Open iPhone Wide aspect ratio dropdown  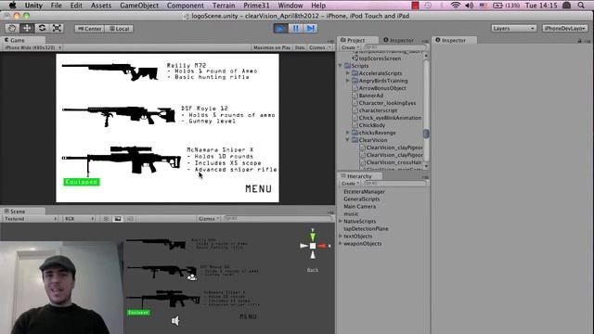click(32, 47)
